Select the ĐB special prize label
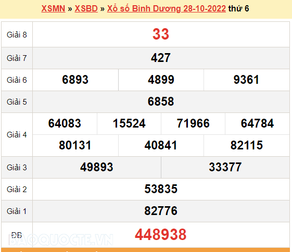 [x=17, y=235]
